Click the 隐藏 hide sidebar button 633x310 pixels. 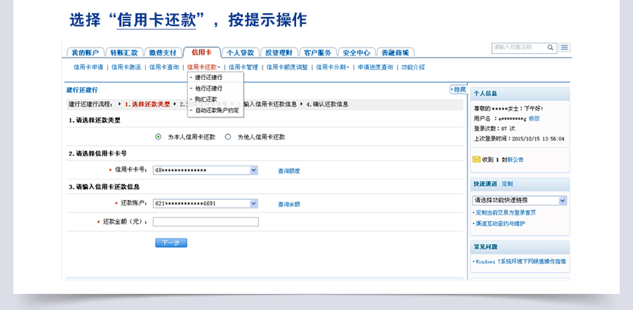pyautogui.click(x=458, y=90)
